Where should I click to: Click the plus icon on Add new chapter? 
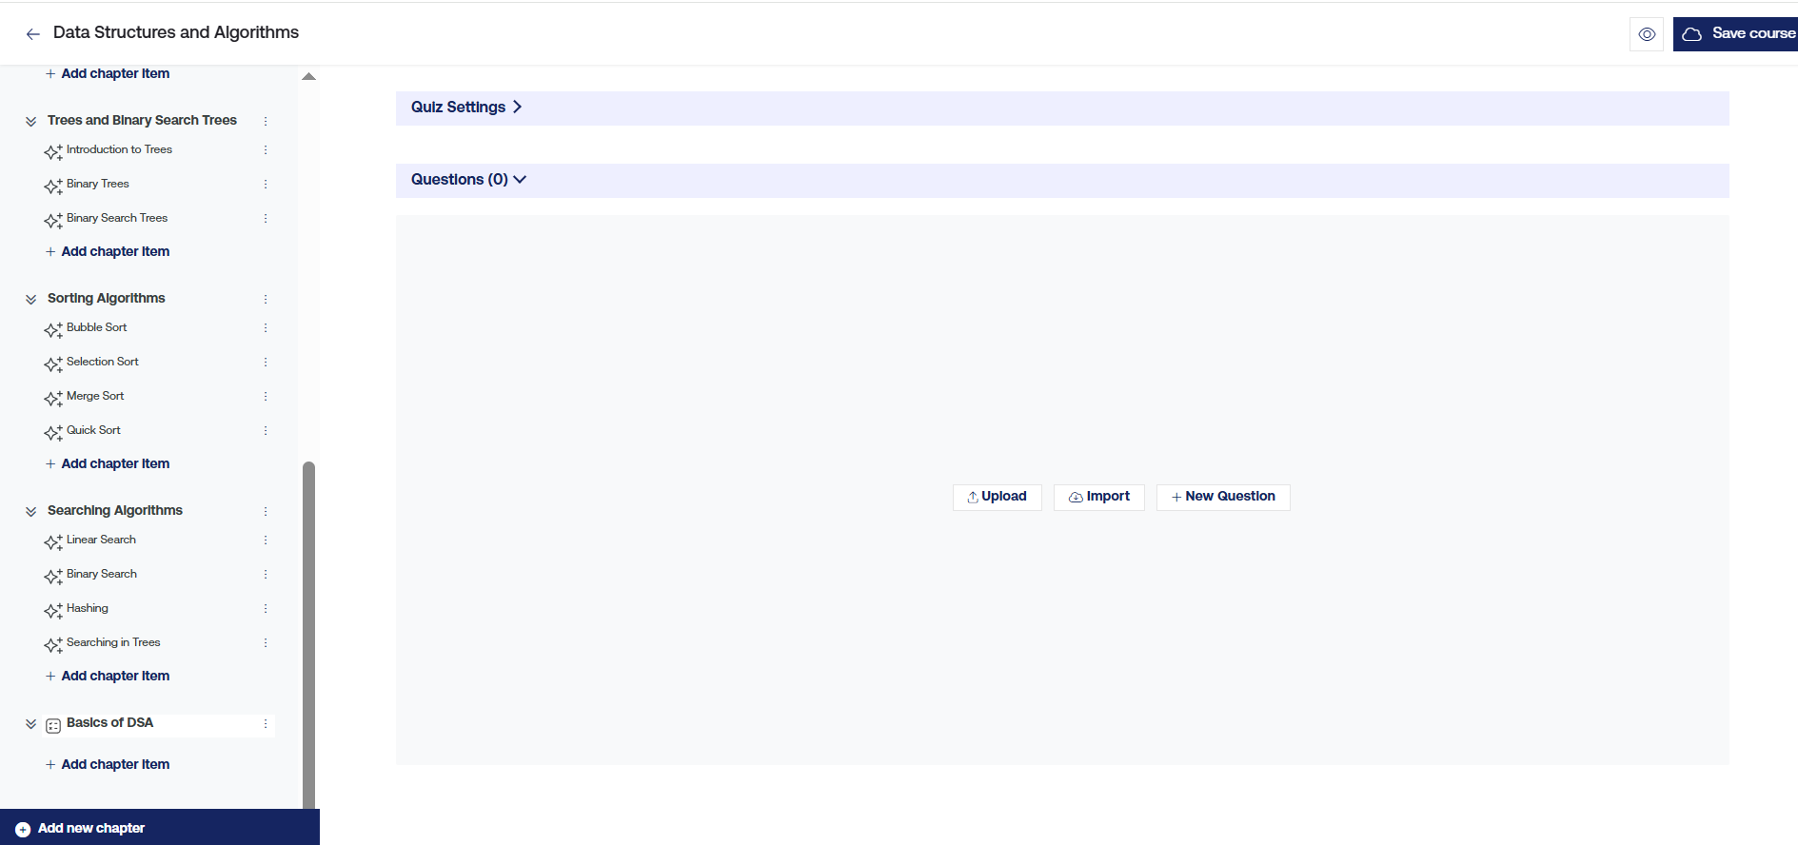pyautogui.click(x=23, y=830)
